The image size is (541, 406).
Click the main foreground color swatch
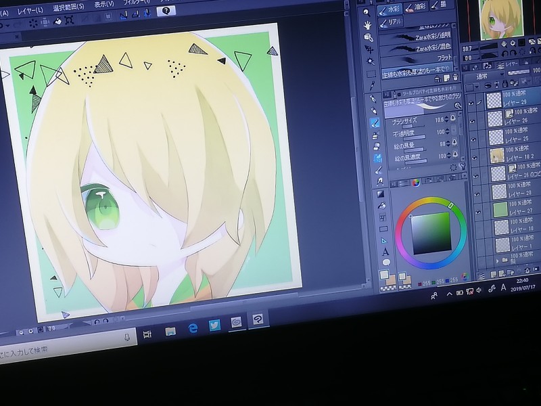pos(384,275)
